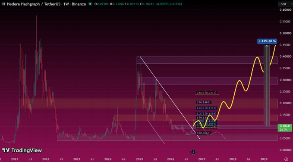293x162 pixels.
Task: Click the 0.40000 price axis label
Action: [285, 56]
